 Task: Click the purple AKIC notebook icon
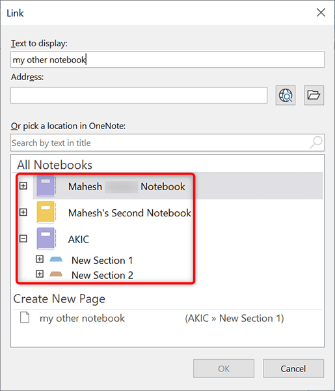[x=46, y=239]
